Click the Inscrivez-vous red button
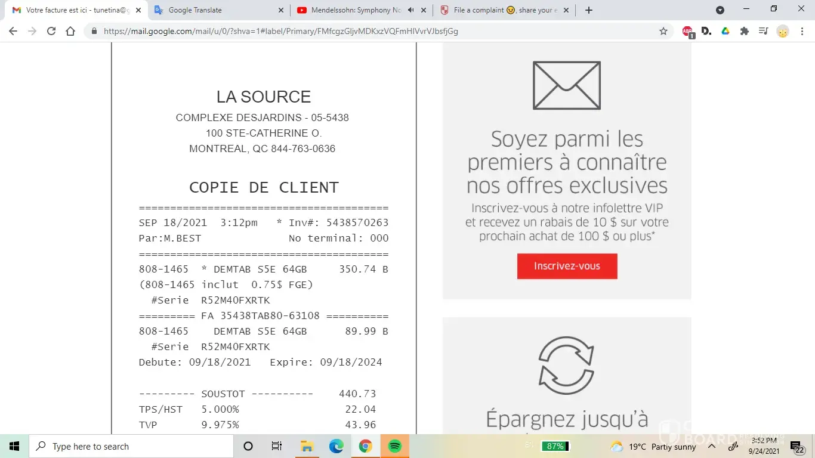815x458 pixels. tap(567, 266)
